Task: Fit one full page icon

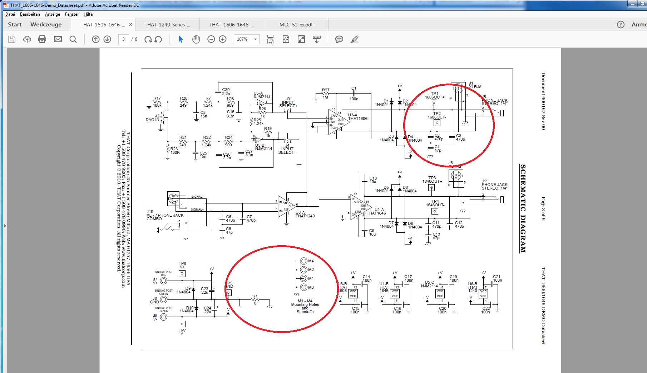Action: coord(286,39)
